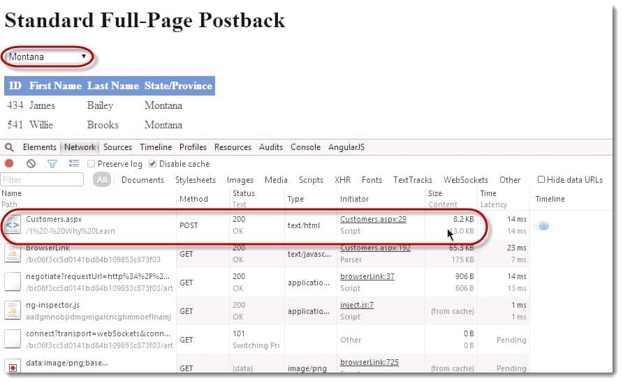
Task: Click the ng-inspector.js file icon
Action: (x=13, y=310)
